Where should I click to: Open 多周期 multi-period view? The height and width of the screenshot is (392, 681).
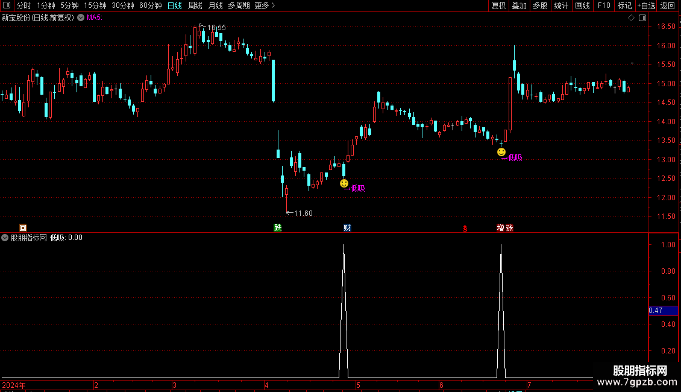point(239,5)
